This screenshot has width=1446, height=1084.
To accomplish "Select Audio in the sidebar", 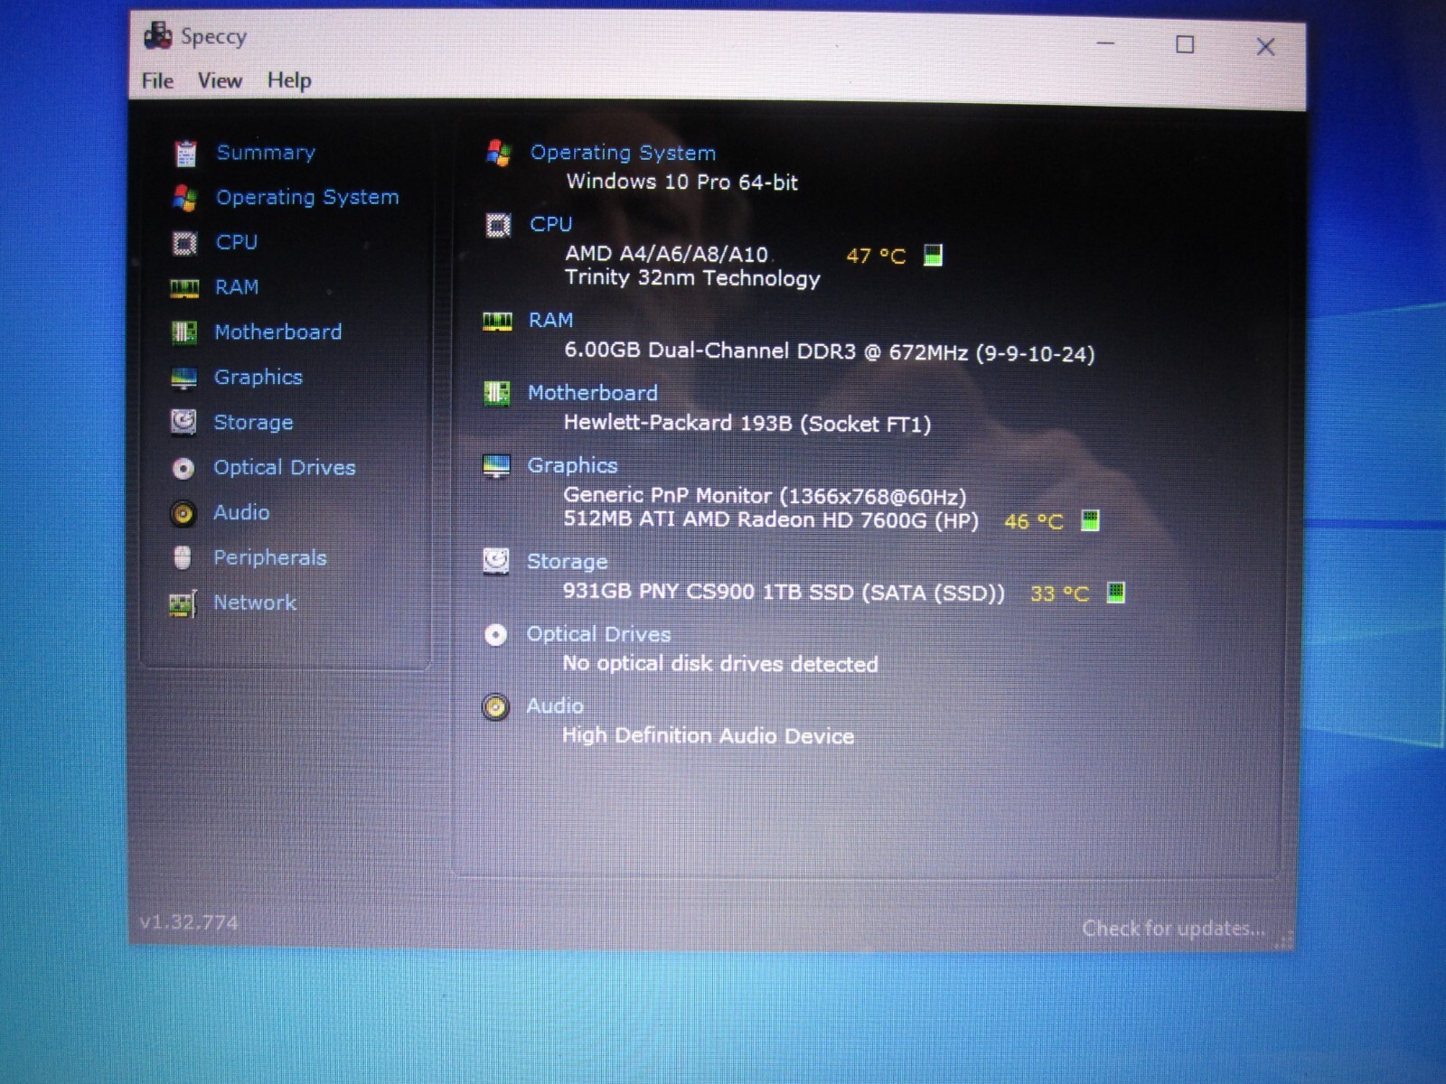I will pos(240,512).
